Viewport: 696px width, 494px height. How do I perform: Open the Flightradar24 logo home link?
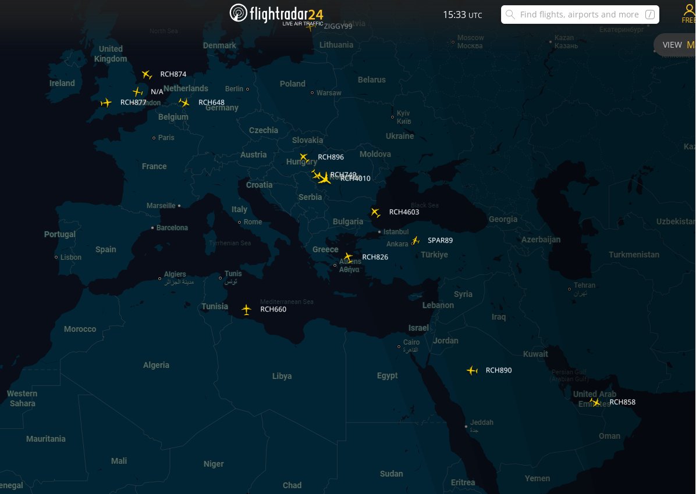(x=276, y=14)
